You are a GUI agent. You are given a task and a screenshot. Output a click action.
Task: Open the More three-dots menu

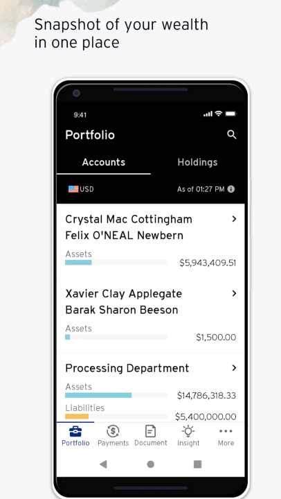tap(226, 431)
